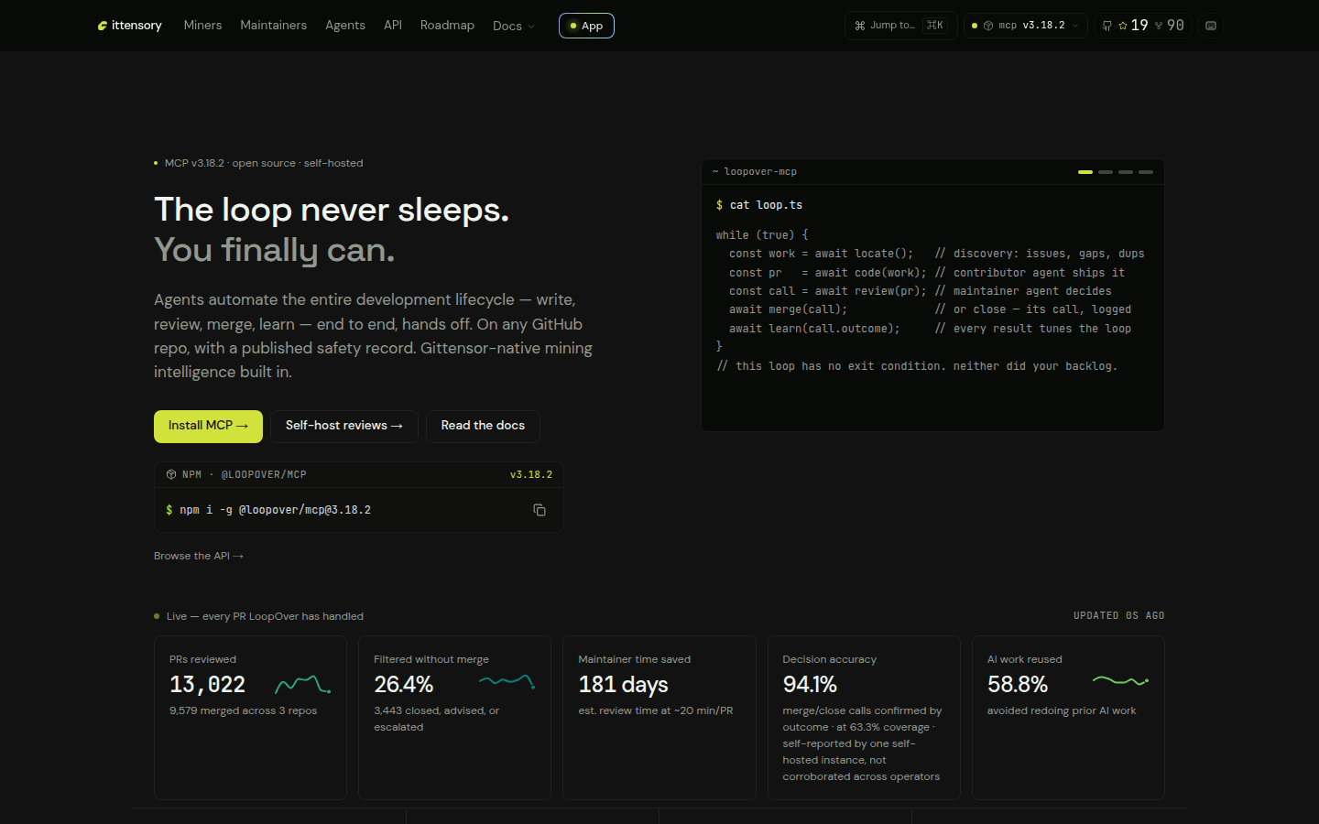Open the GitHub stars and forks badge

(1142, 26)
